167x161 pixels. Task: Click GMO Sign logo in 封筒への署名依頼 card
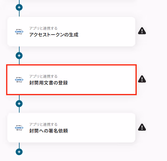[19, 128]
